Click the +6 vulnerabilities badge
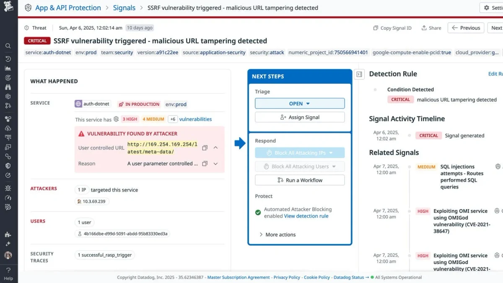The width and height of the screenshot is (503, 283). pyautogui.click(x=172, y=119)
